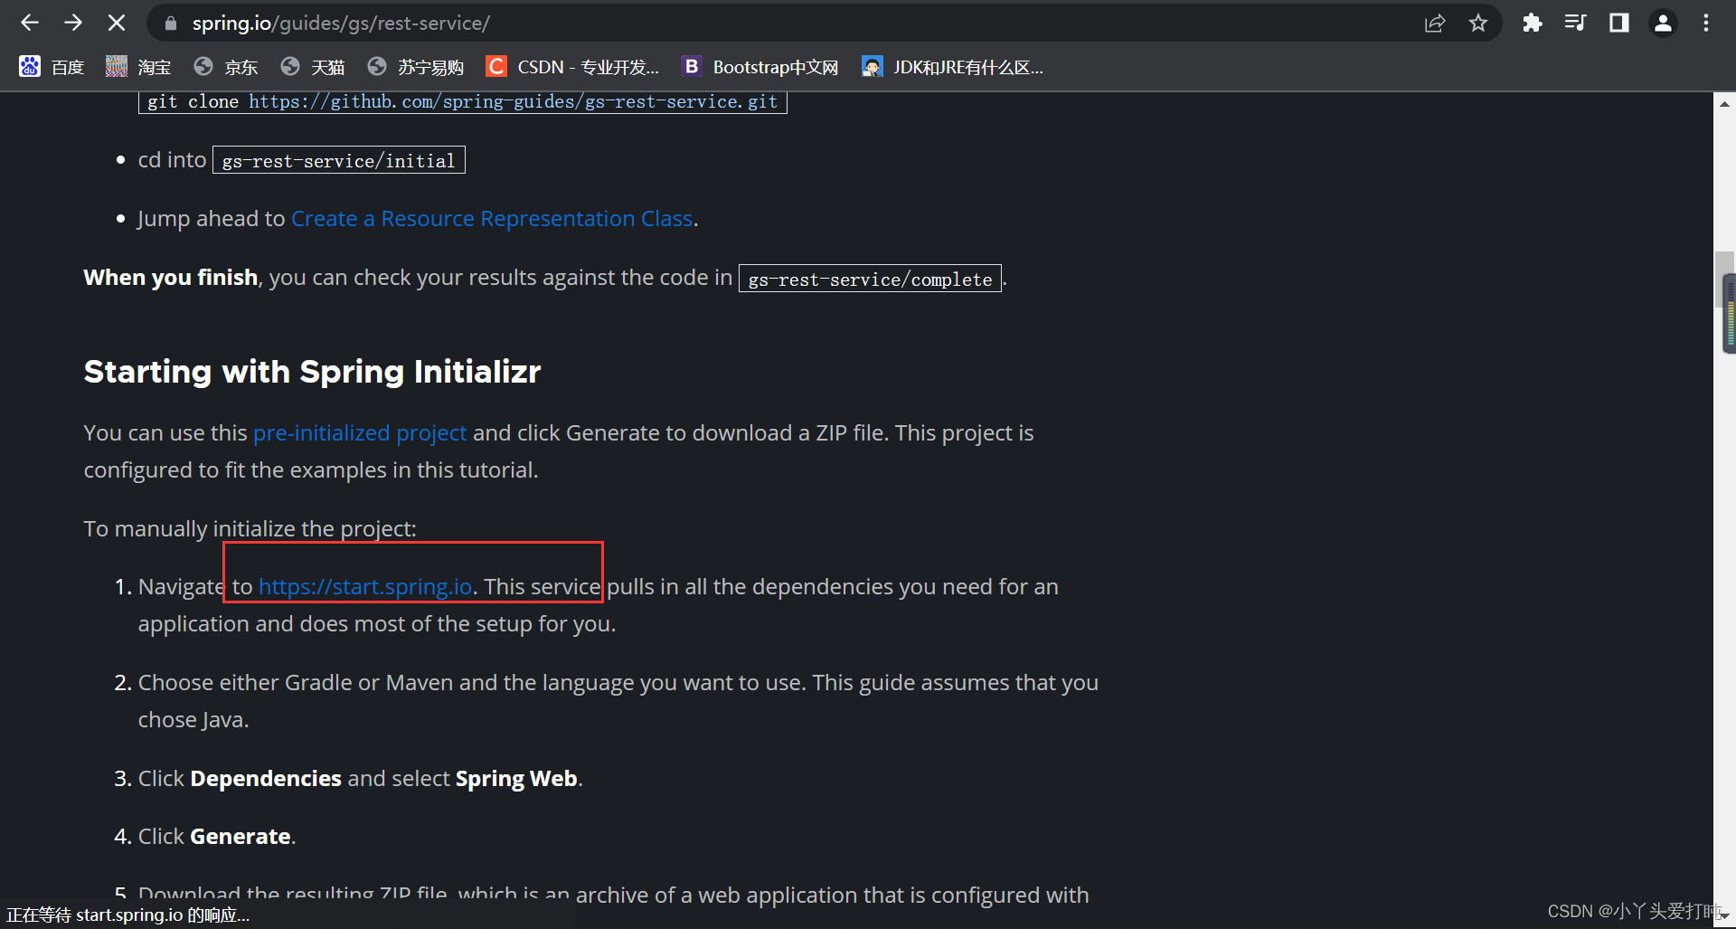Click the bold word Dependencies

point(266,779)
